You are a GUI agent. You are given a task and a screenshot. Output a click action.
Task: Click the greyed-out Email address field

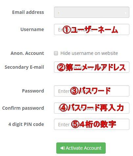pos(92,12)
